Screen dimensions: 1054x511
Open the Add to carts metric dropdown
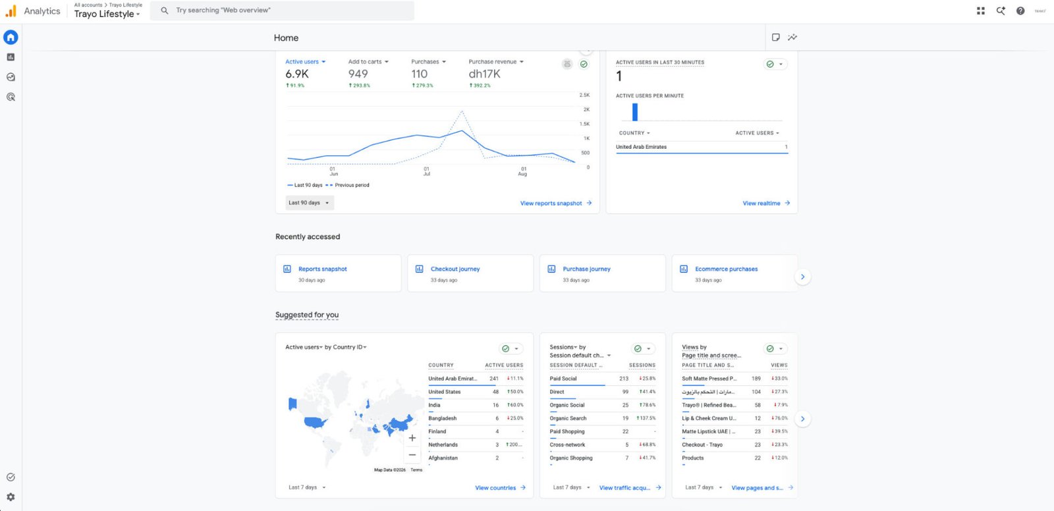pos(369,62)
